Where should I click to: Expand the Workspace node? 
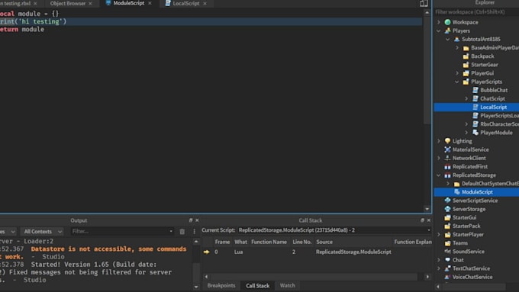pos(439,22)
